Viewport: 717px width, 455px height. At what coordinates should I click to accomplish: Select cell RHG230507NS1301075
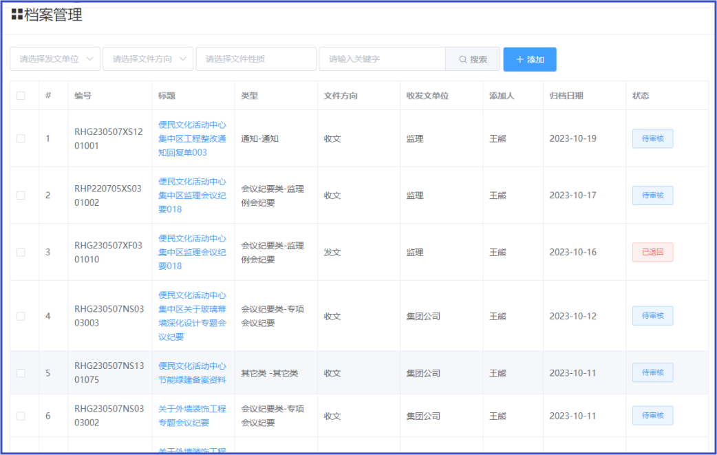(x=109, y=372)
